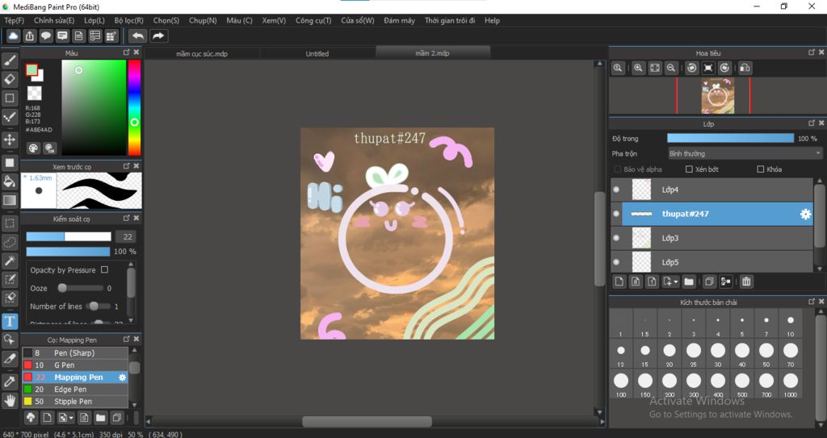This screenshot has height=438, width=827.
Task: Enable the Xén bớt checkbox
Action: click(689, 169)
